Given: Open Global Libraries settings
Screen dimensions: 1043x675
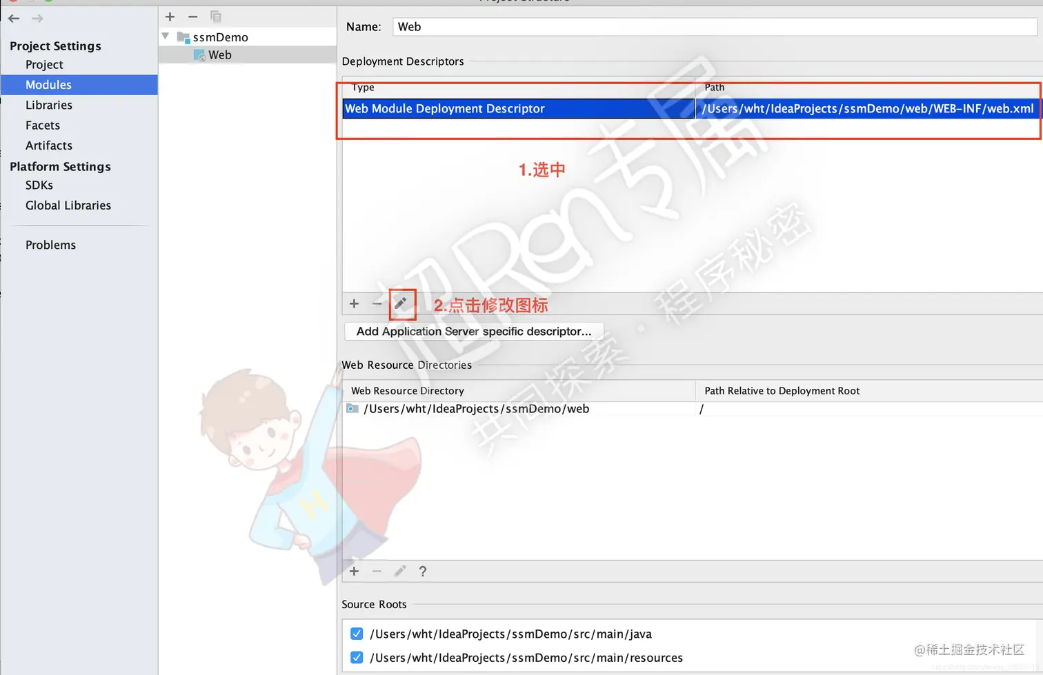Looking at the screenshot, I should tap(68, 205).
